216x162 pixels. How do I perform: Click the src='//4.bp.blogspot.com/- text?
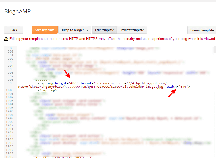(x=144, y=83)
